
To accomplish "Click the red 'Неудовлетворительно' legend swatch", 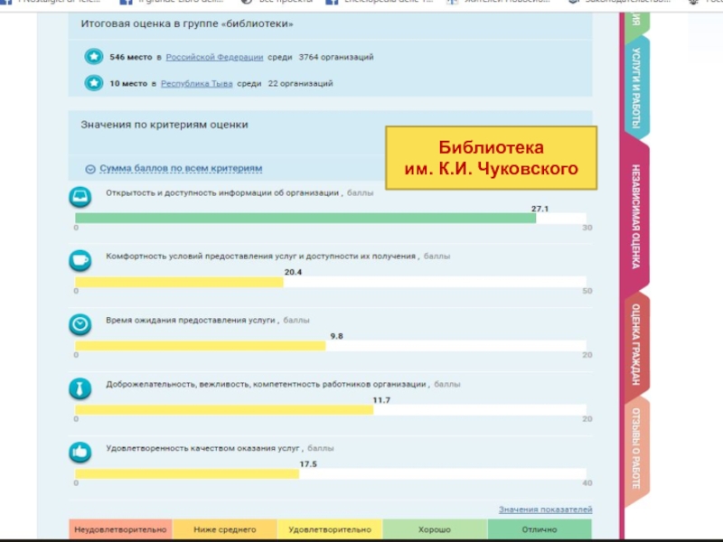I will [120, 529].
